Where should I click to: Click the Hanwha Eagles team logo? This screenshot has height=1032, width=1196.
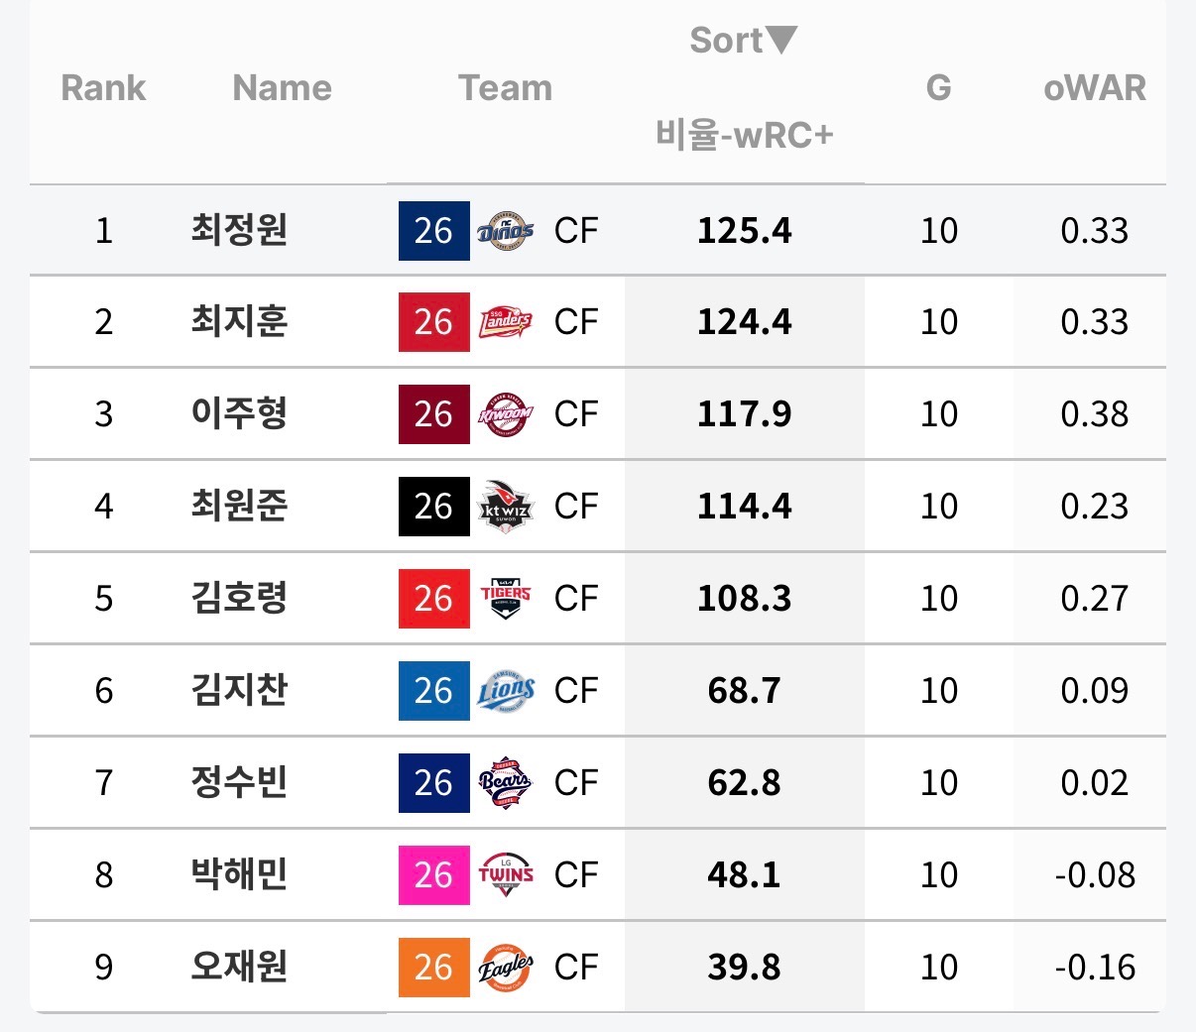[x=505, y=968]
